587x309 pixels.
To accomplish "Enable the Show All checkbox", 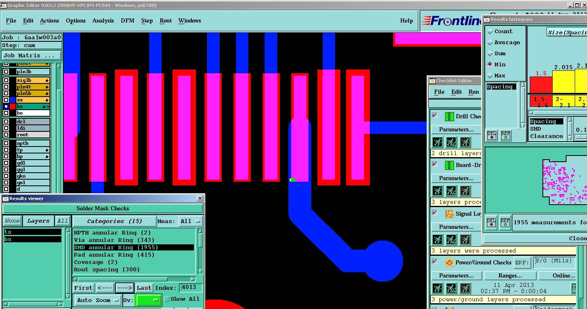I will pos(166,299).
